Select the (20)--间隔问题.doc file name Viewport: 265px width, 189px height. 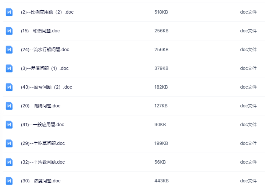[40, 106]
